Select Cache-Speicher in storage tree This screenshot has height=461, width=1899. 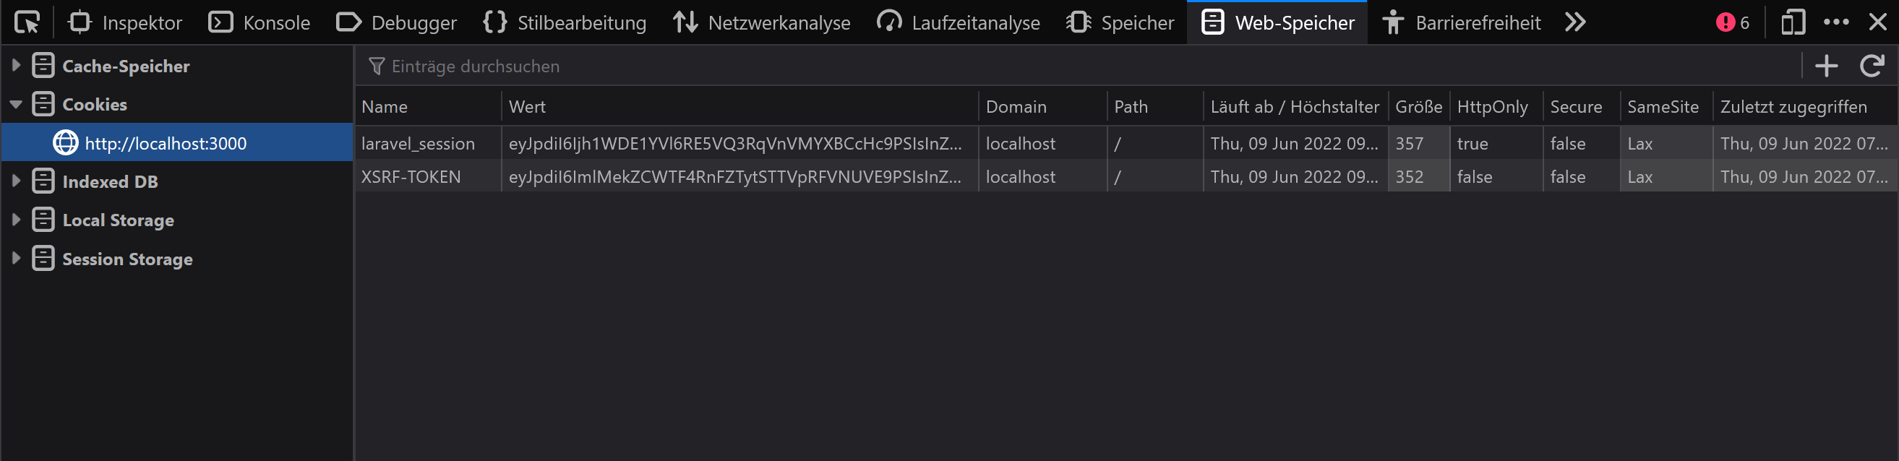(126, 66)
